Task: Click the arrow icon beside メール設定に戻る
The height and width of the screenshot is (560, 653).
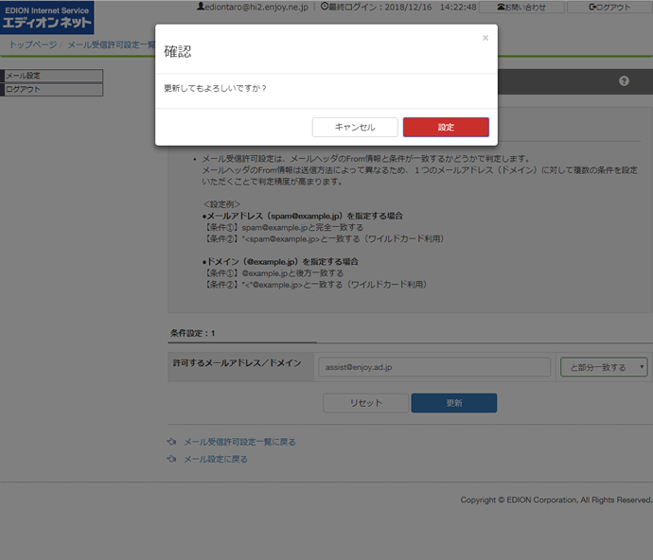Action: [x=172, y=459]
